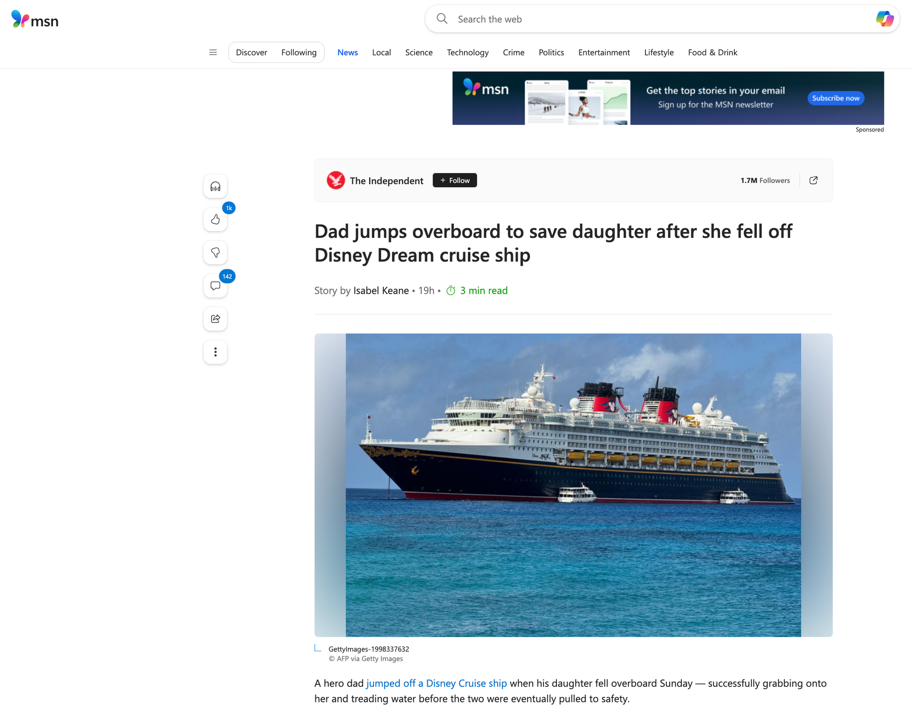
Task: Open 'jumped off a Disney Cruise ship' link
Action: tap(436, 683)
